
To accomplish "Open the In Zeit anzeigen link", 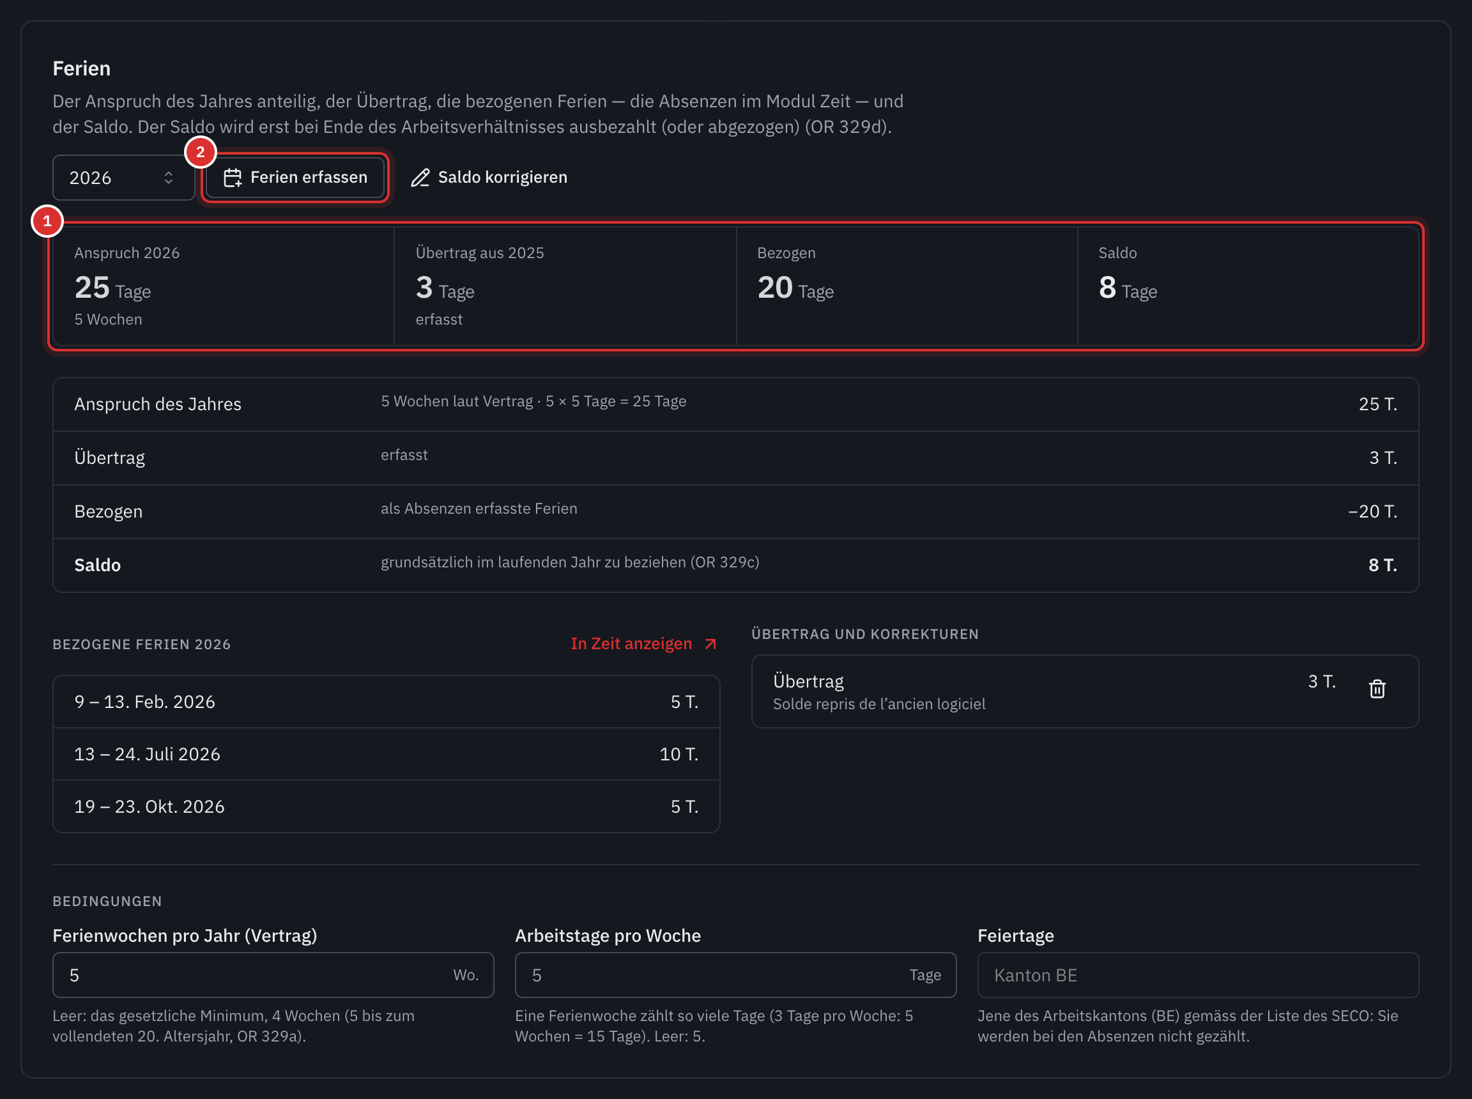I will click(x=644, y=643).
